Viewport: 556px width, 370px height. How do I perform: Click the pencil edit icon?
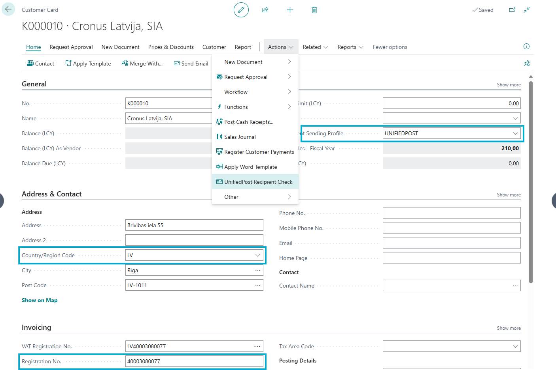coord(241,10)
